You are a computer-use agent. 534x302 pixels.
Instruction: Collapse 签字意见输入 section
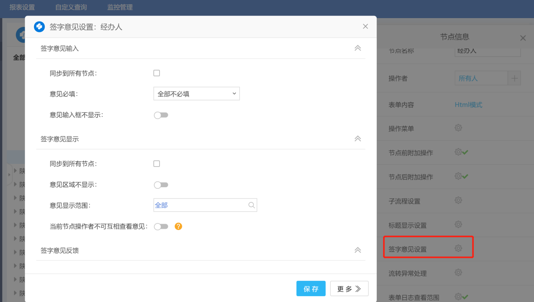pyautogui.click(x=358, y=48)
